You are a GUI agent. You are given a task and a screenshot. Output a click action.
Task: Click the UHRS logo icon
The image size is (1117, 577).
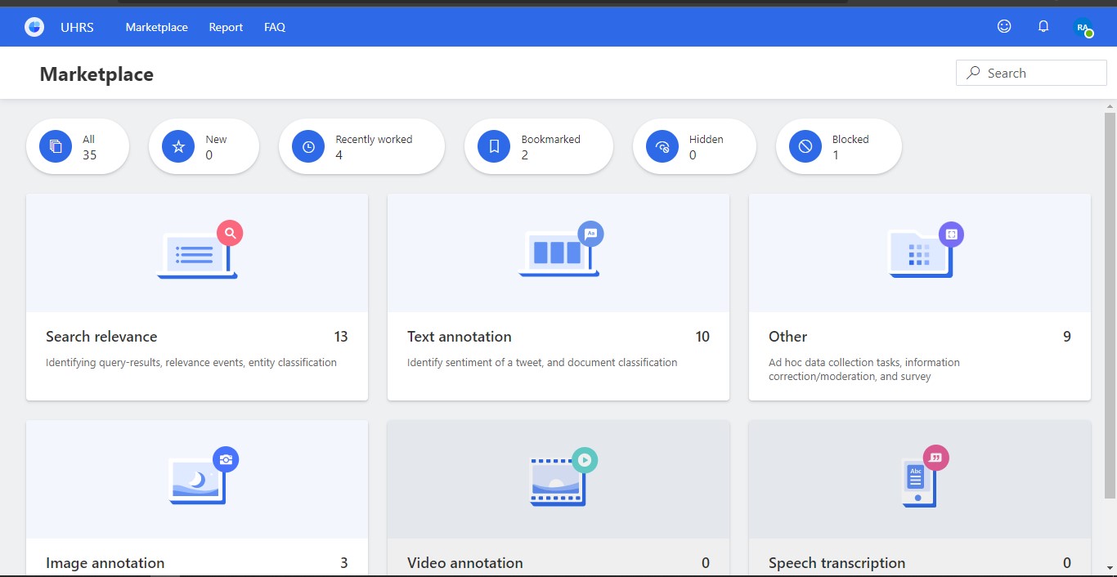pyautogui.click(x=34, y=27)
